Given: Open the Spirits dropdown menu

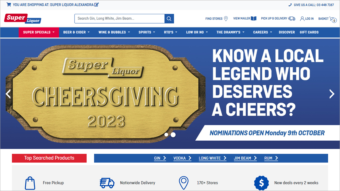Looking at the screenshot, I should pos(147,32).
